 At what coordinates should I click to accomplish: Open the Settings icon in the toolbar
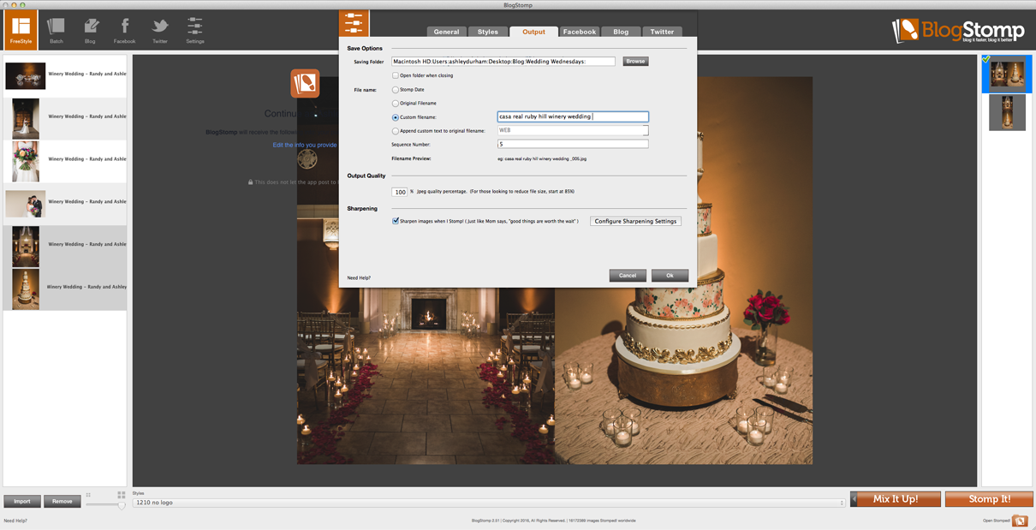pyautogui.click(x=194, y=28)
